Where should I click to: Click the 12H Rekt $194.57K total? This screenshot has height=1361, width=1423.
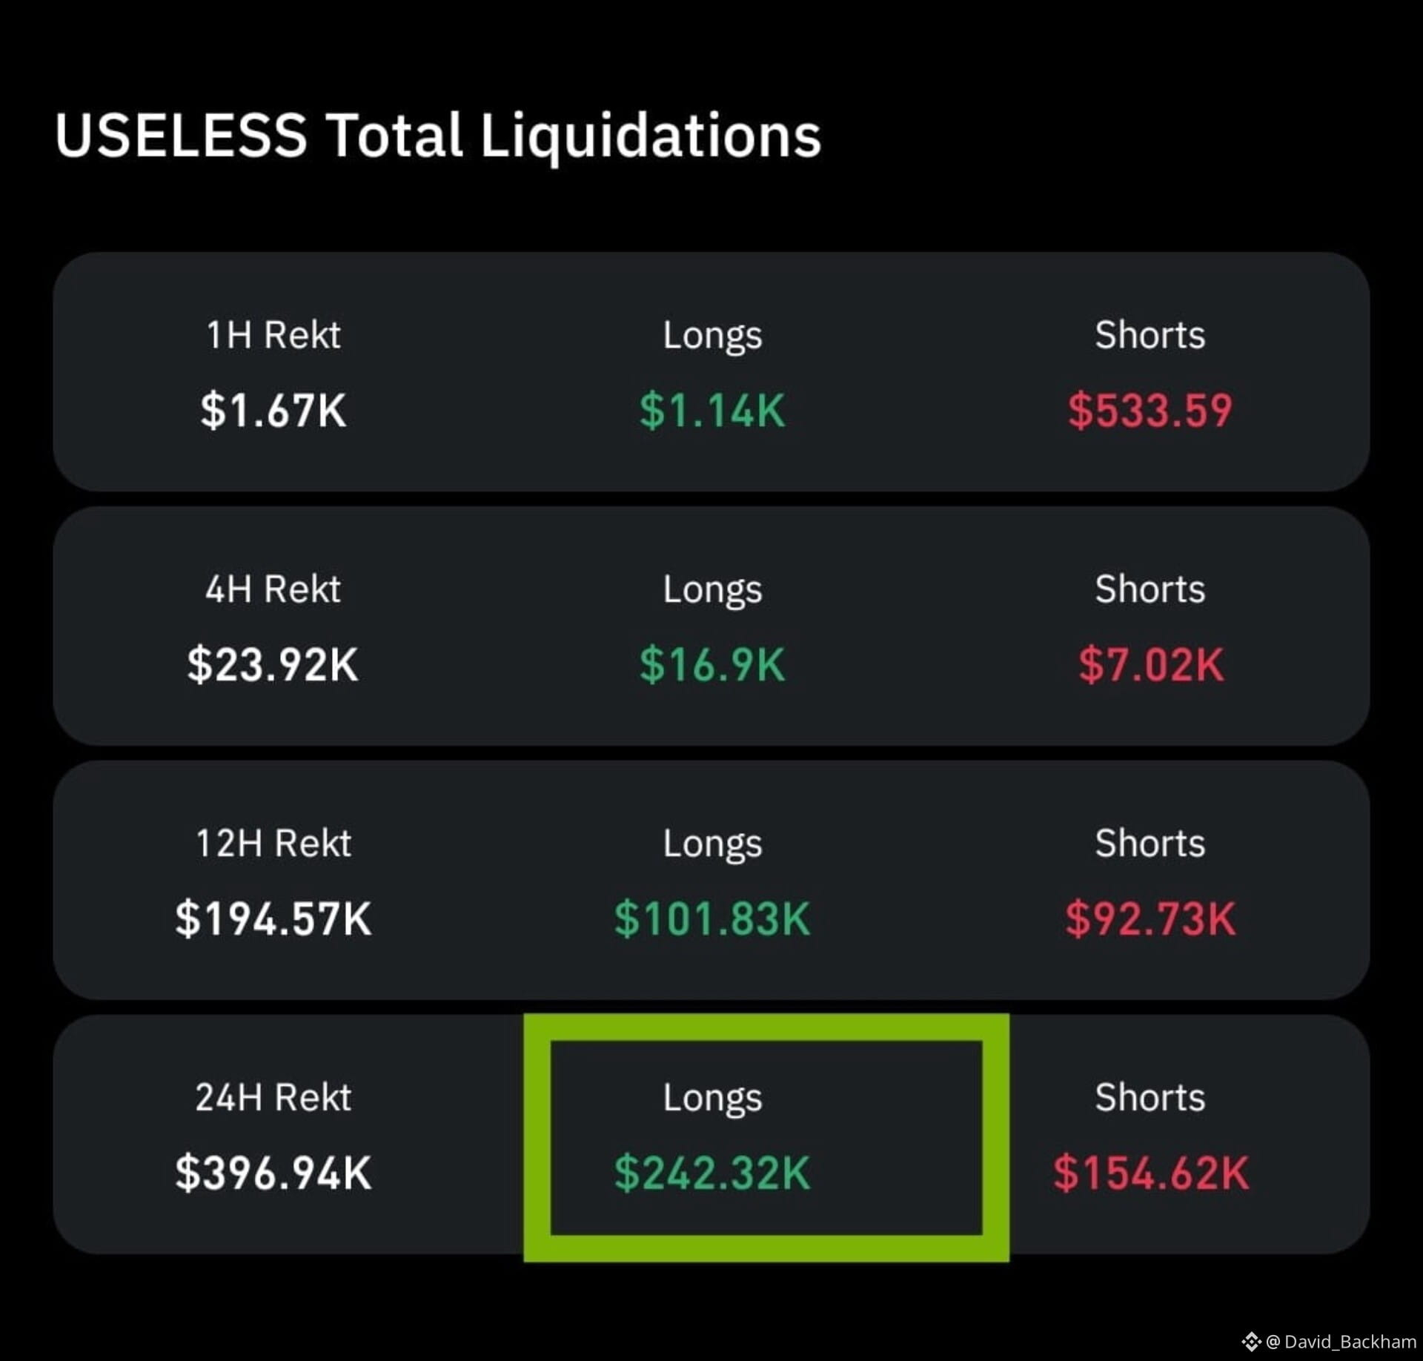(x=273, y=918)
